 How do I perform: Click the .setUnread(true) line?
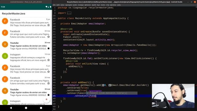tap(76, 90)
